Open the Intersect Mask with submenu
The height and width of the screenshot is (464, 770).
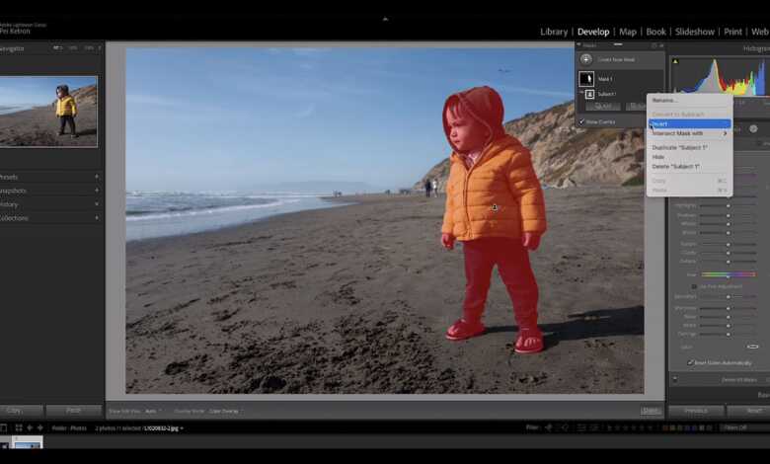689,133
